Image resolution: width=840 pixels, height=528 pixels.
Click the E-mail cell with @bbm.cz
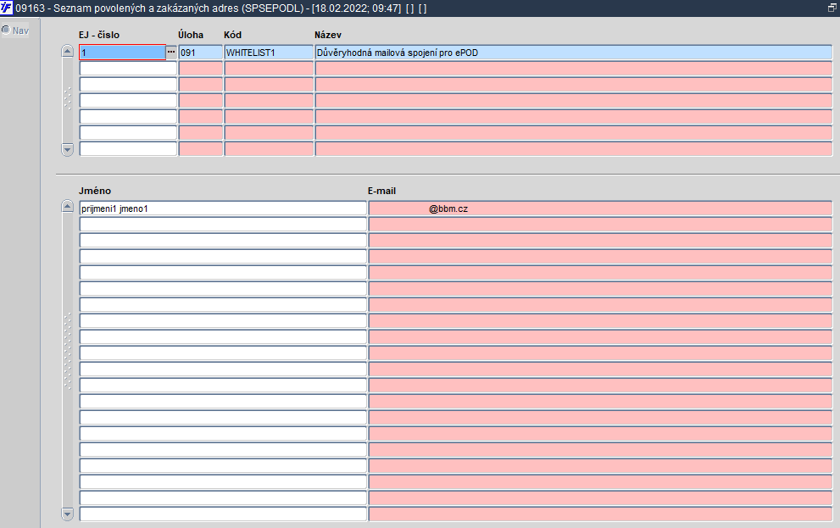600,208
